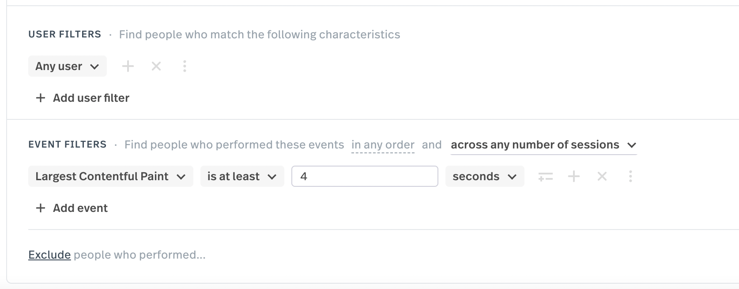Open "across any number of sessions" dropdown
The width and height of the screenshot is (739, 289).
(x=535, y=145)
